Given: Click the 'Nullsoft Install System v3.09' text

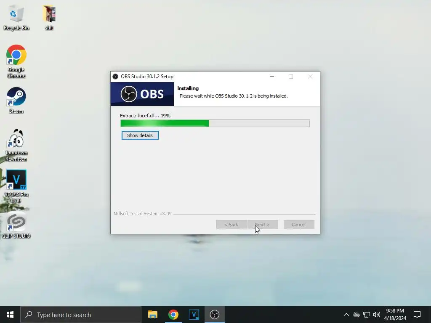Looking at the screenshot, I should pyautogui.click(x=143, y=214).
